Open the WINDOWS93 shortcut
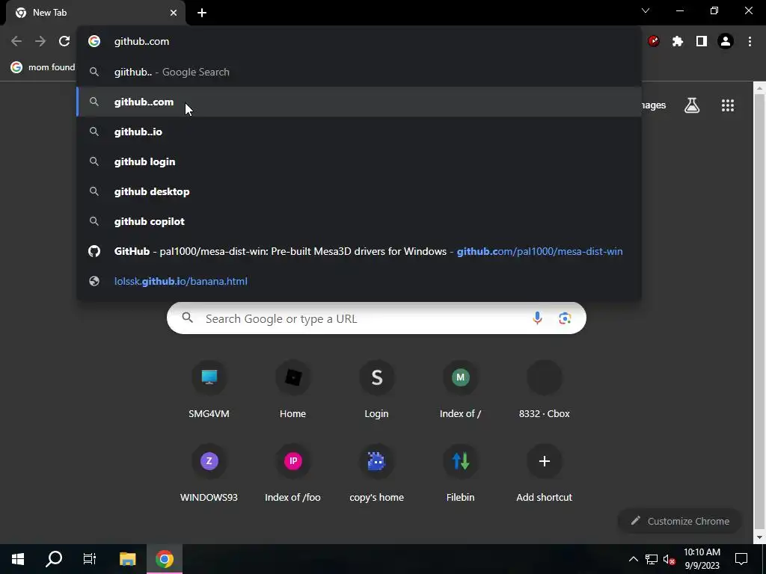 tap(209, 473)
